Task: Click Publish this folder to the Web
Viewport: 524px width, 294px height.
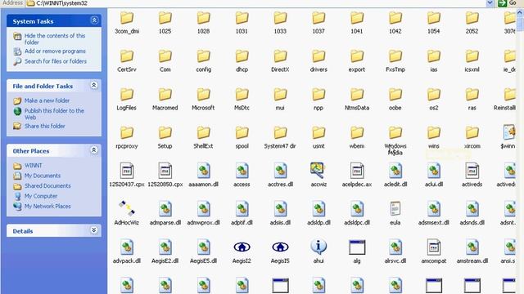Action: 54,114
